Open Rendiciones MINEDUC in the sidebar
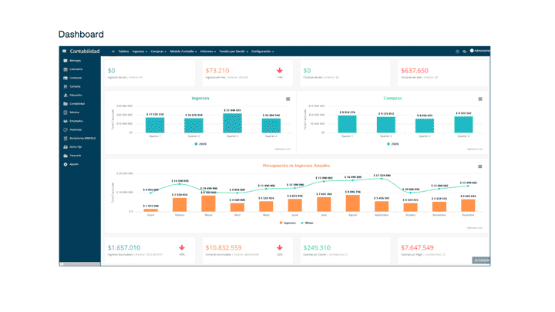Image resolution: width=555 pixels, height=312 pixels. (80, 139)
